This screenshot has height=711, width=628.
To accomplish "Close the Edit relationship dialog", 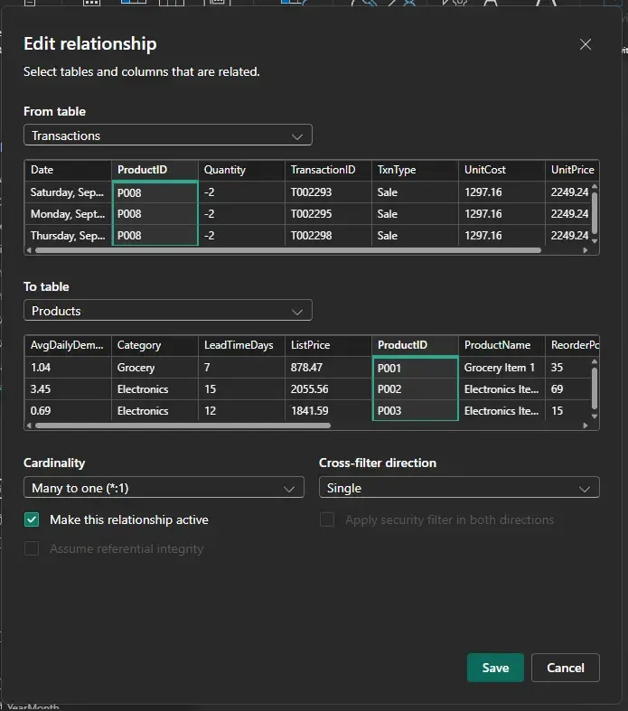I will [x=586, y=44].
